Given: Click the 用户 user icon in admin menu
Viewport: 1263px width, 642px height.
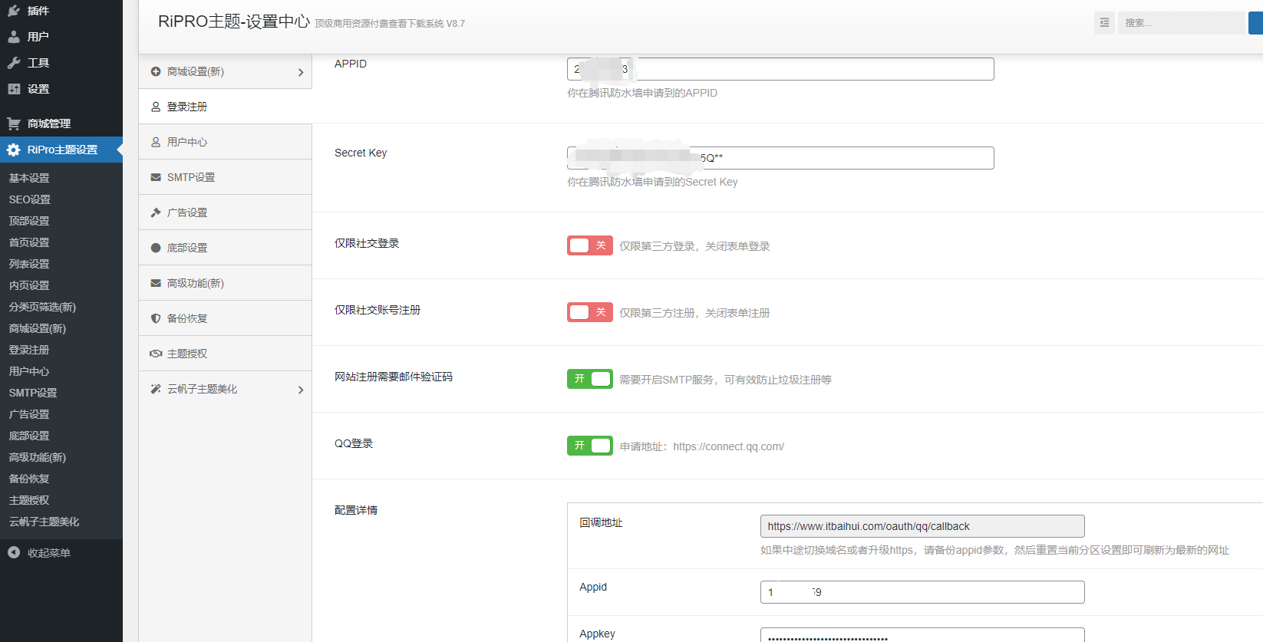Looking at the screenshot, I should click(14, 37).
